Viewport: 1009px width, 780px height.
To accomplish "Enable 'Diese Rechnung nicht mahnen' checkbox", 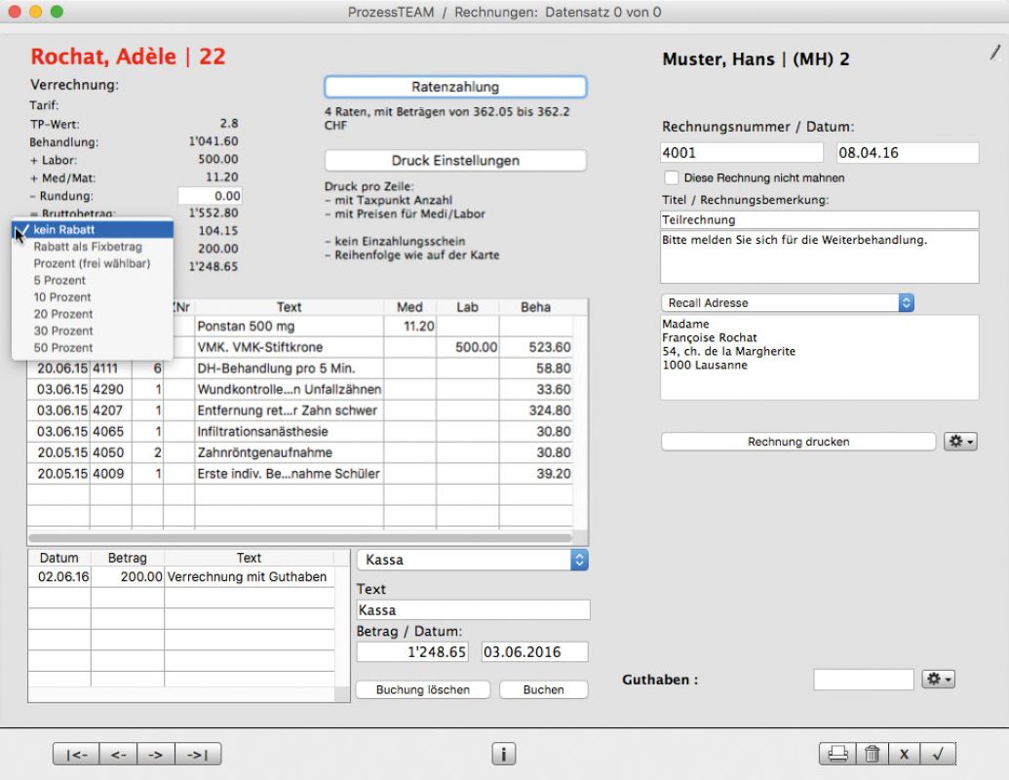I will pyautogui.click(x=671, y=178).
